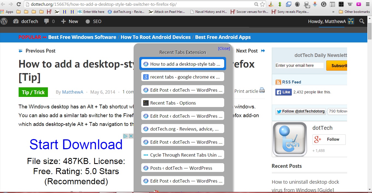Open 'Sony reveals Playsta...' bookmark
This screenshot has width=372, height=193.
(290, 12)
